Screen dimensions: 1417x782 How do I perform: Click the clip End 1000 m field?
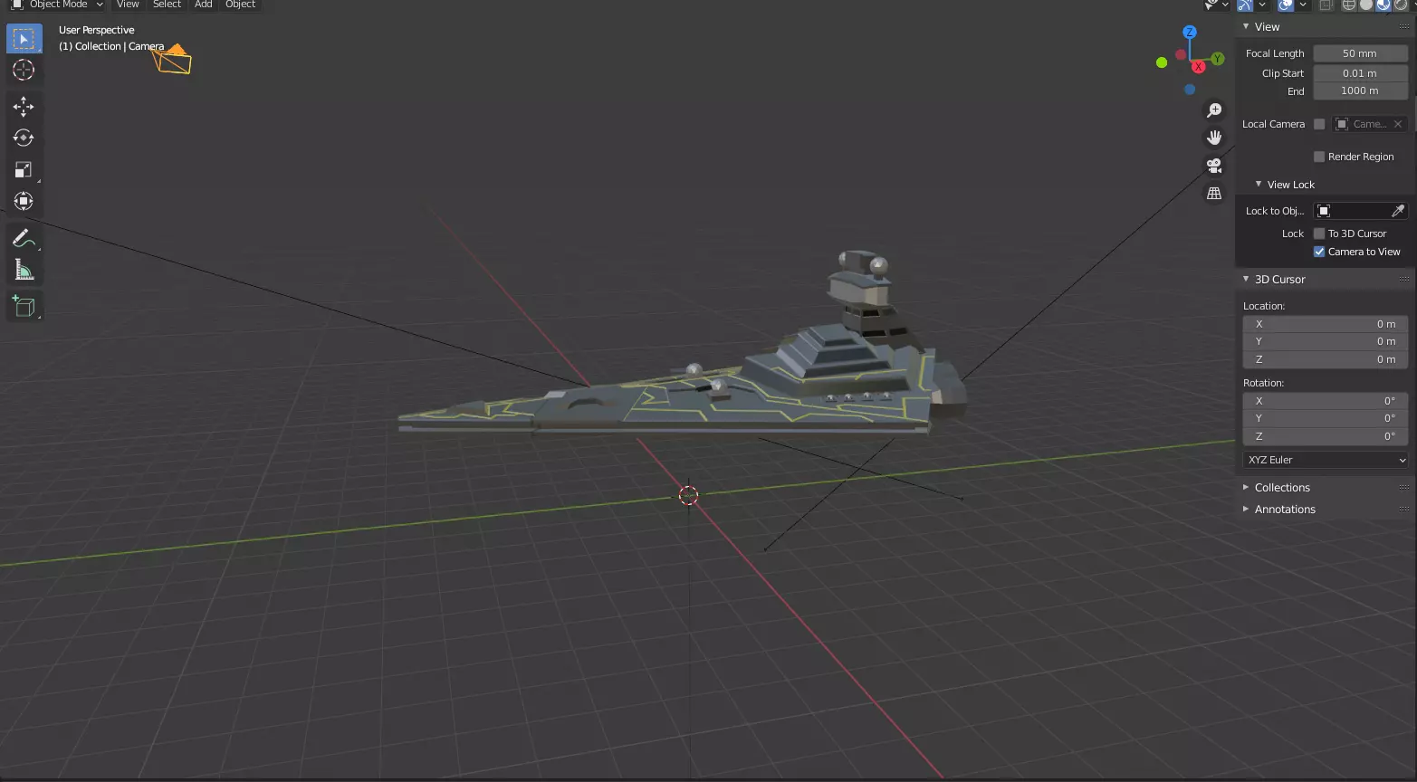[1360, 91]
